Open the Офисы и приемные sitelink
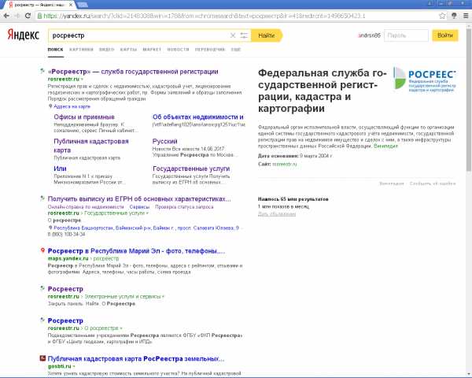 [84, 117]
